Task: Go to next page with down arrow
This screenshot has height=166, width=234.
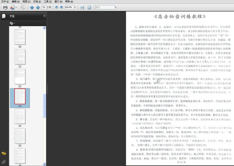Action: pyautogui.click(x=38, y=7)
